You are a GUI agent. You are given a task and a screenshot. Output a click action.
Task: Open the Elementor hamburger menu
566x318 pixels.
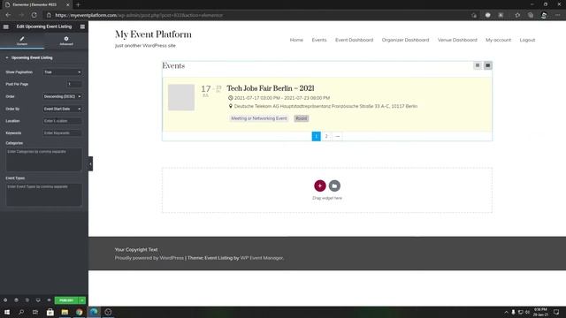6,26
